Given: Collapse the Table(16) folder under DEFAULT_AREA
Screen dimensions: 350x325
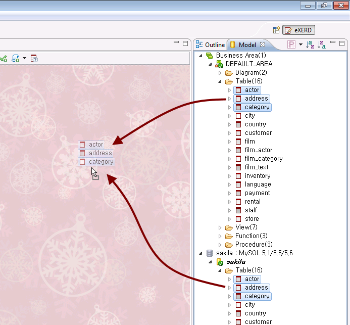Looking at the screenshot, I should (x=220, y=81).
